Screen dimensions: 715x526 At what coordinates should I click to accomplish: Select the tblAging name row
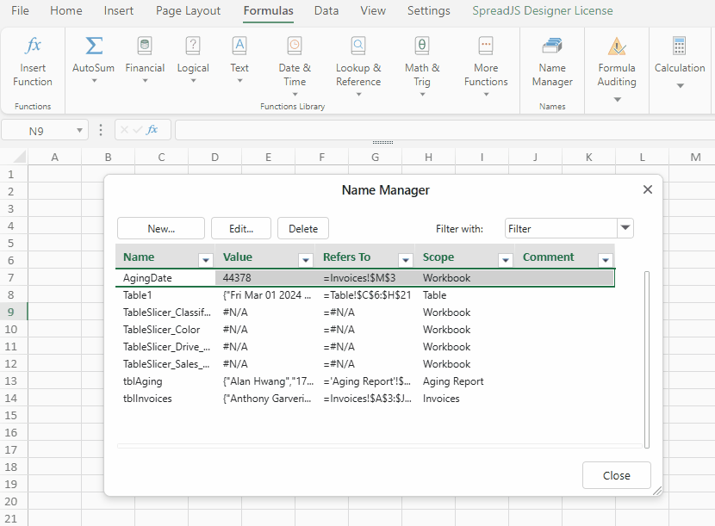[x=364, y=381]
